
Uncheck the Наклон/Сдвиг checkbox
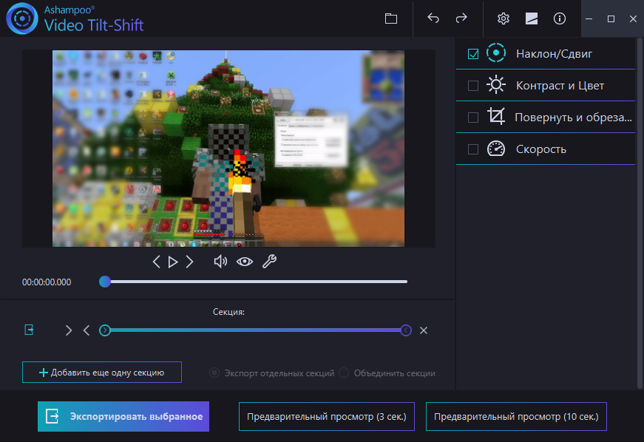pyautogui.click(x=473, y=54)
